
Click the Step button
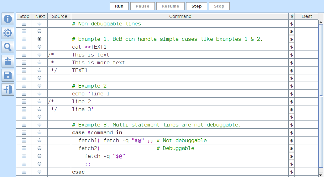click(x=196, y=6)
